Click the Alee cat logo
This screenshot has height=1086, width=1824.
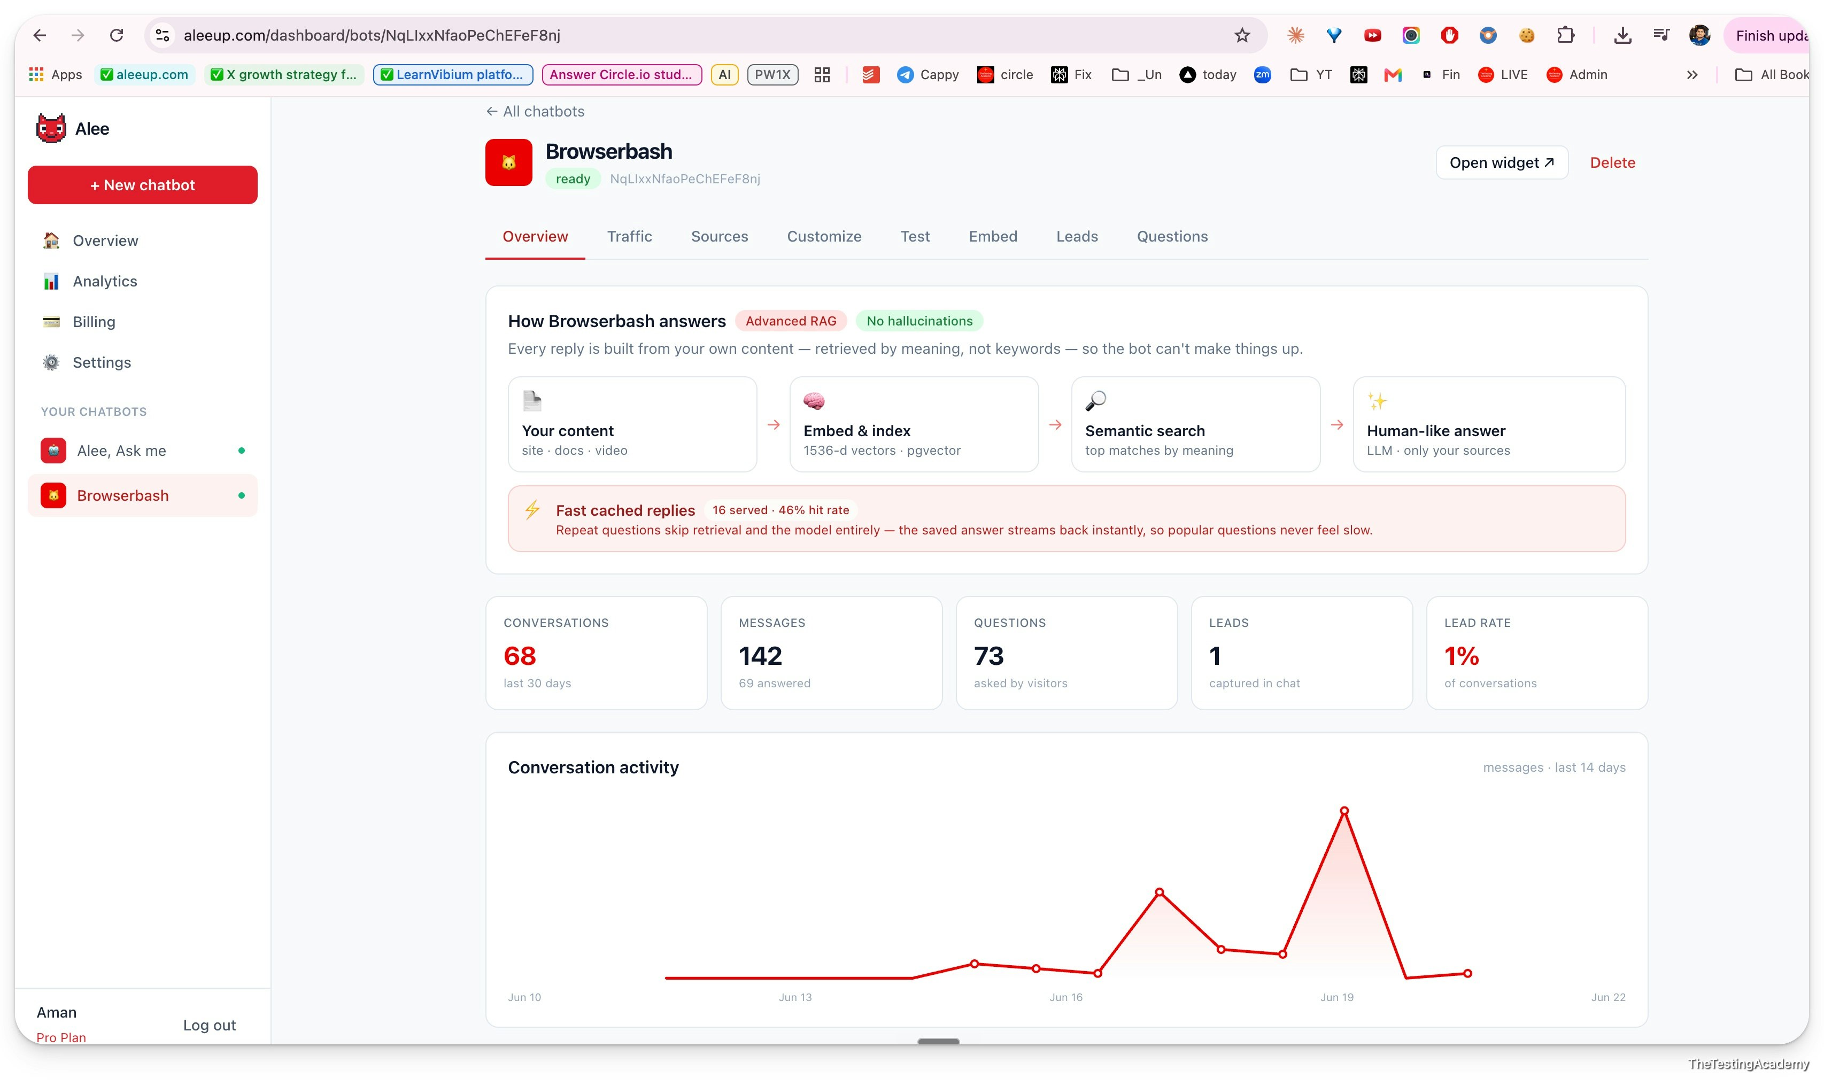51,129
